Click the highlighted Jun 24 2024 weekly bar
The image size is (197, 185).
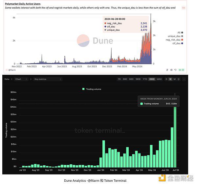(175, 137)
